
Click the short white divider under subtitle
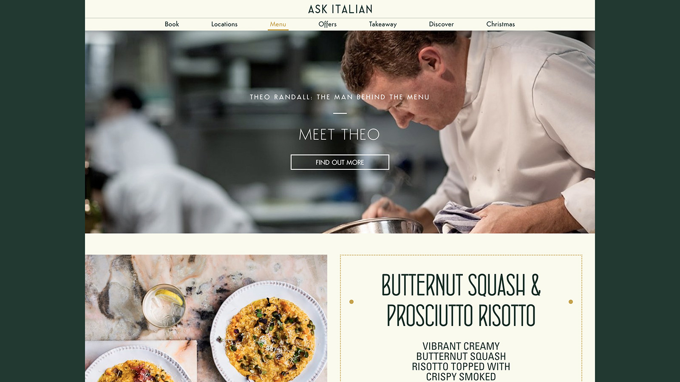(x=340, y=113)
